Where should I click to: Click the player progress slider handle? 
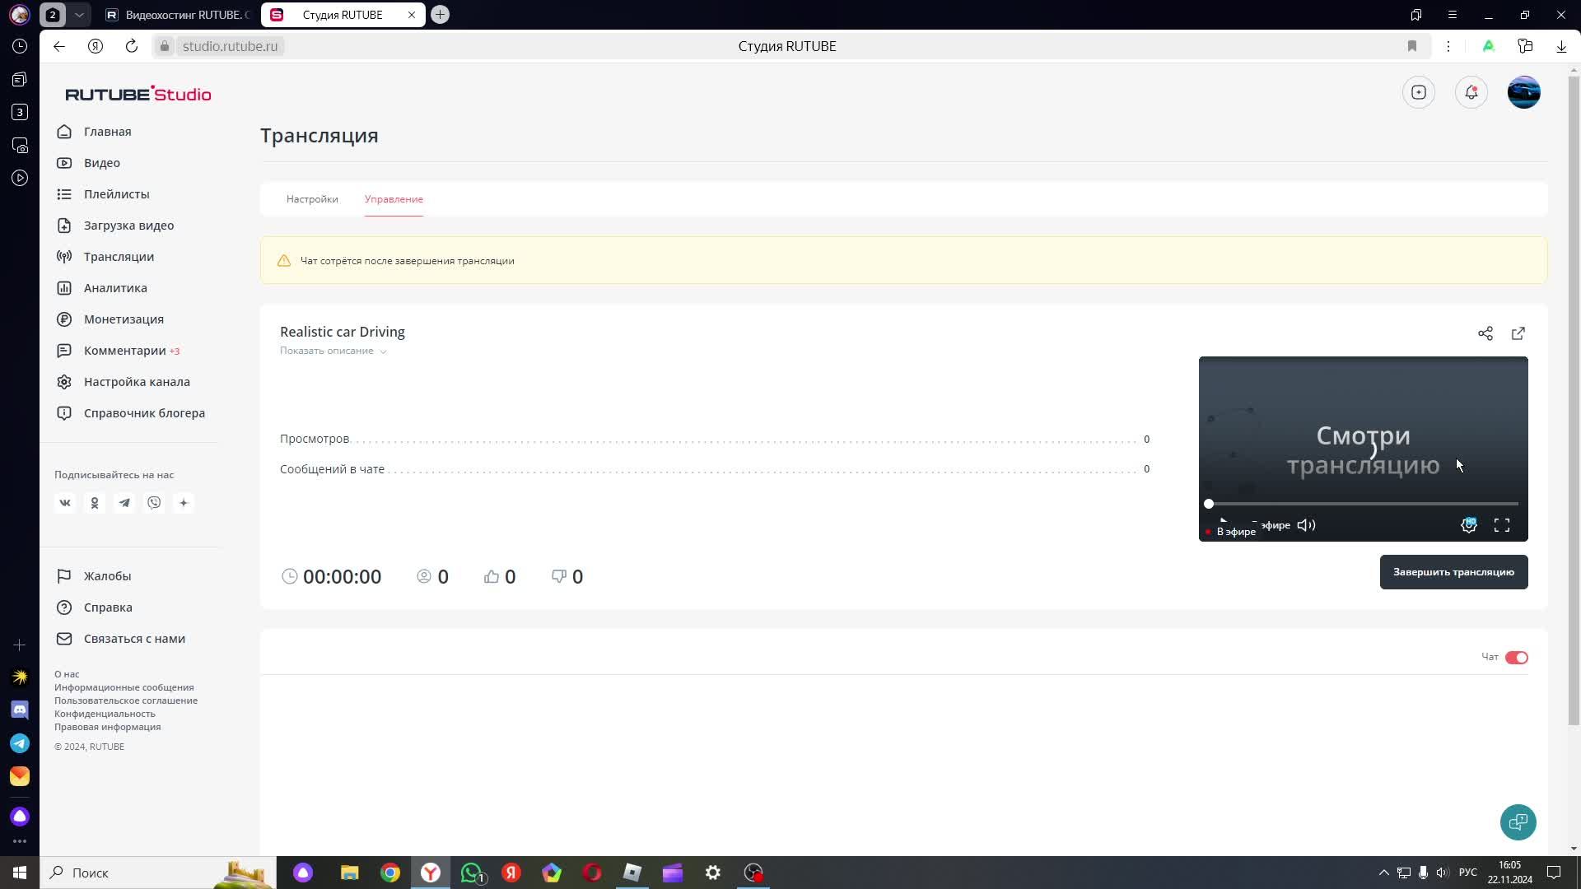point(1209,504)
